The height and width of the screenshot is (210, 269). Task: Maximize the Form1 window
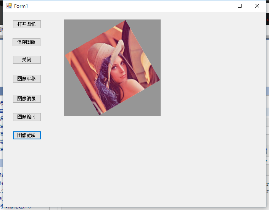tap(240, 6)
